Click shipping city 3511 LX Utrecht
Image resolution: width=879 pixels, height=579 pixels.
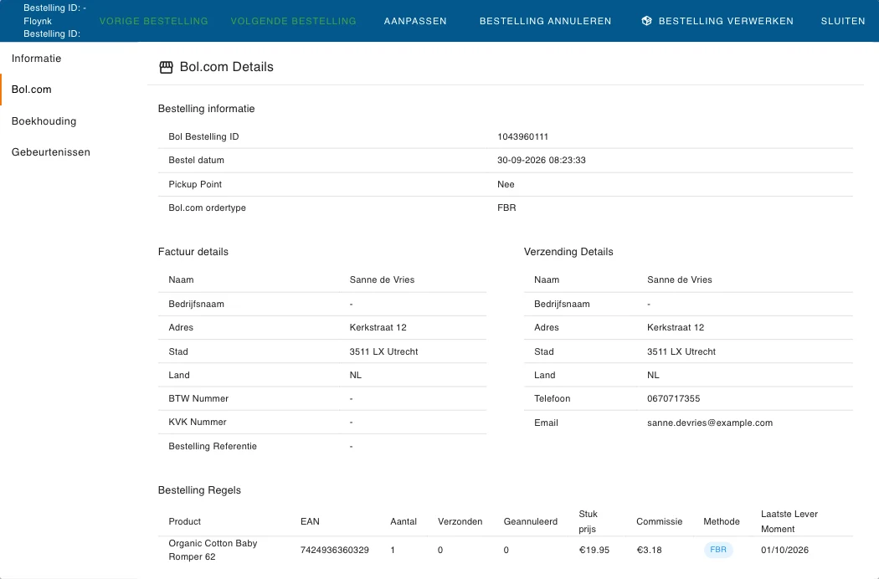point(681,351)
